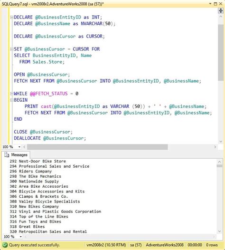Maximize the SQLQuery7.sql document window
Viewport: 225px width, 250px height.
(x=216, y=4)
